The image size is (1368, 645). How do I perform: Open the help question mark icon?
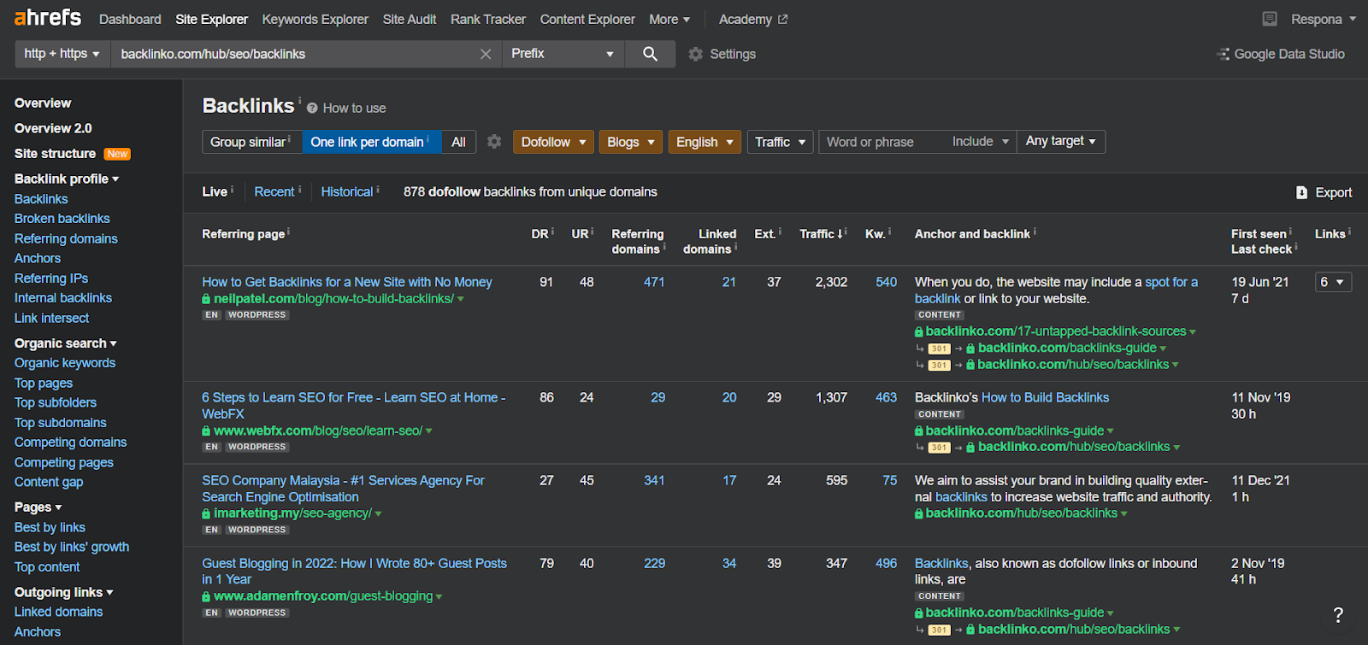(1338, 614)
